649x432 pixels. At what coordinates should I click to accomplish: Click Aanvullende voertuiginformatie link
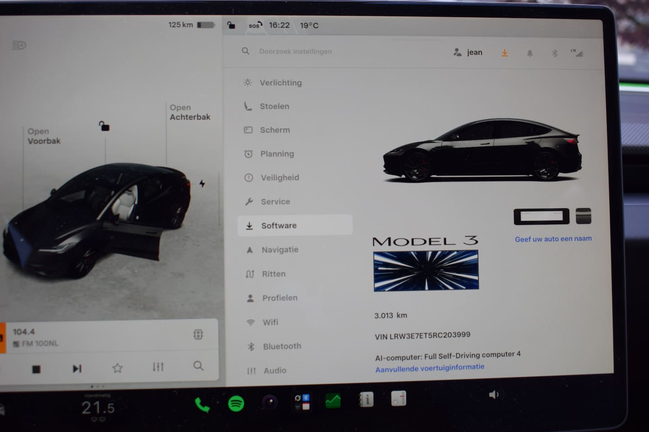coord(430,368)
